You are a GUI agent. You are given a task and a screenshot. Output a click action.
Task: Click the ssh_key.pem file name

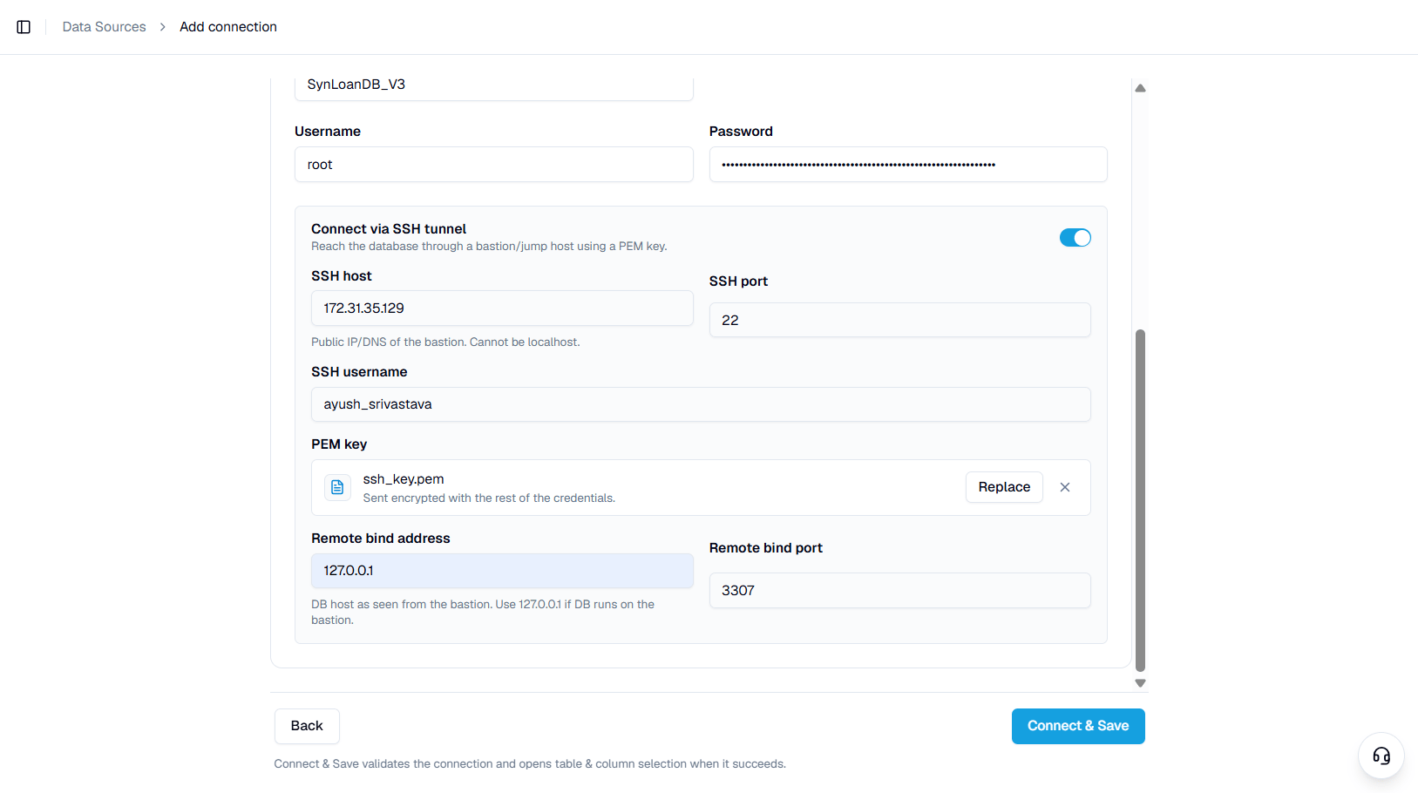click(404, 479)
